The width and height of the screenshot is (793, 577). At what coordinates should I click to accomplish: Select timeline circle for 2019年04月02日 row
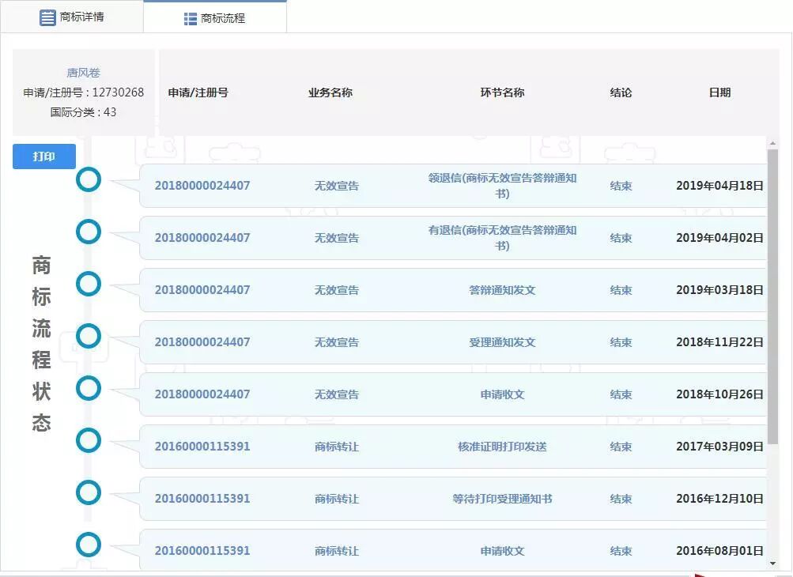89,232
